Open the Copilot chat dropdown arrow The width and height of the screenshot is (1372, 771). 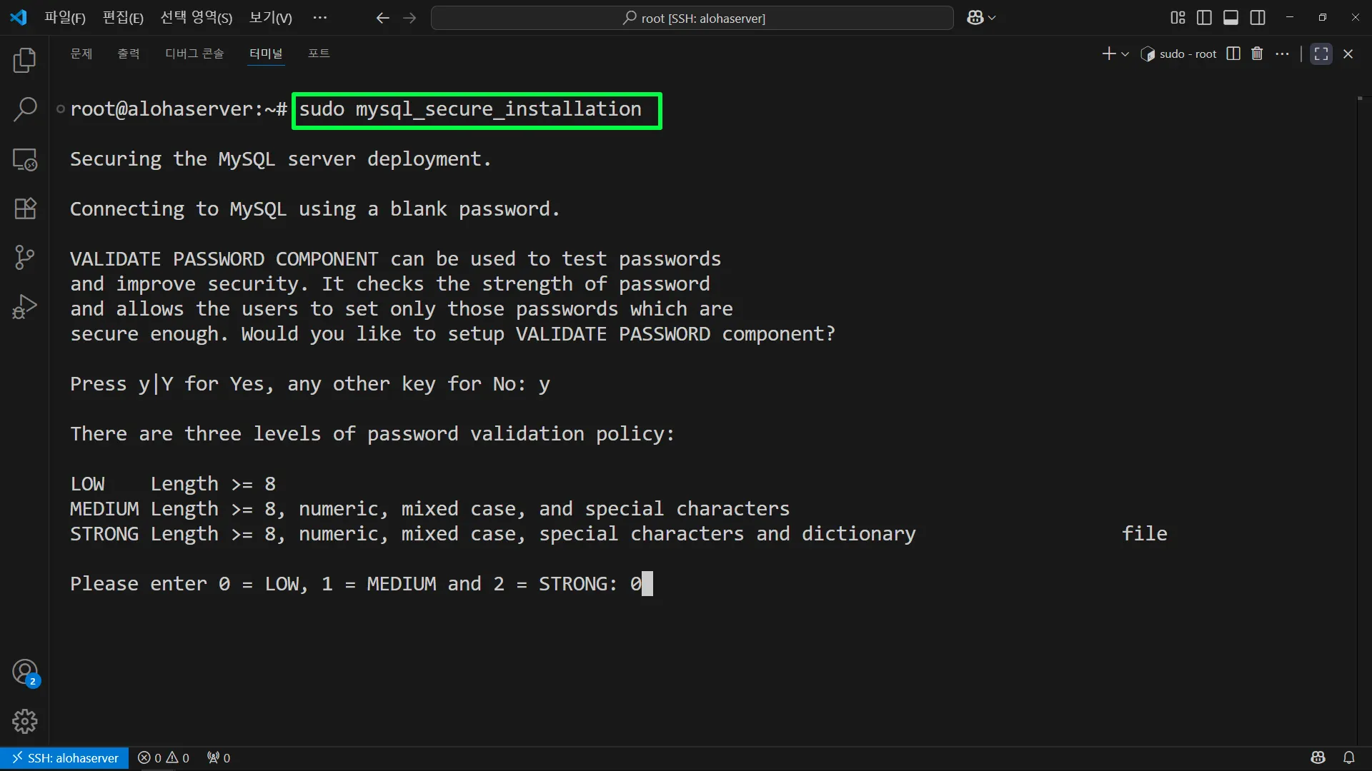coord(992,18)
